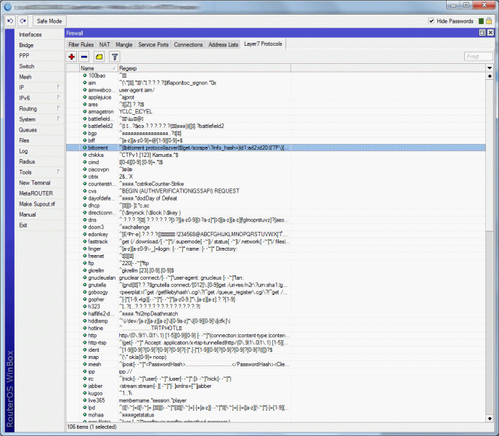
Task: Toggle the Hide Passwords checkbox
Action: 431,21
